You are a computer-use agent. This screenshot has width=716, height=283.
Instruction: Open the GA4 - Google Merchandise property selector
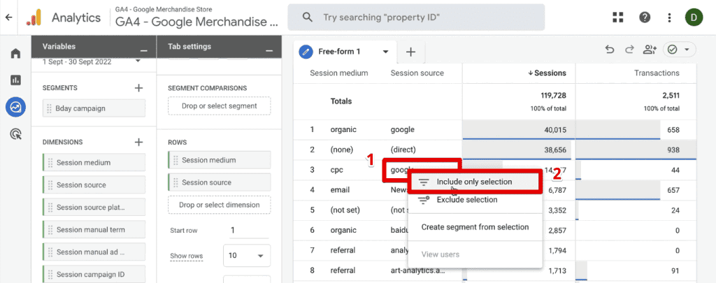coord(196,17)
